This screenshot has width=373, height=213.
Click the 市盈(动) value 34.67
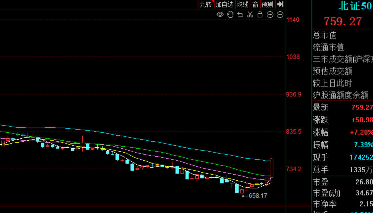point(364,193)
